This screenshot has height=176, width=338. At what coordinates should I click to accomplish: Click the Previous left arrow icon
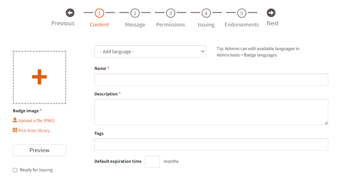70,13
